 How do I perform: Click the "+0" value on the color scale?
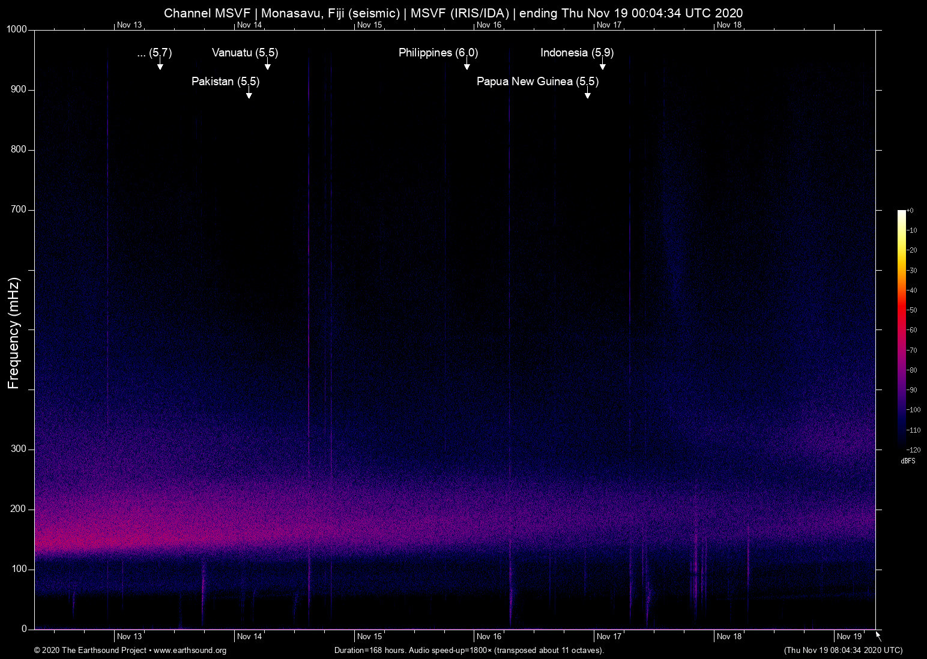pos(910,211)
